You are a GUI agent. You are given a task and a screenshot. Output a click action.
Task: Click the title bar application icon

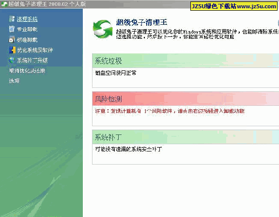click(x=4, y=4)
